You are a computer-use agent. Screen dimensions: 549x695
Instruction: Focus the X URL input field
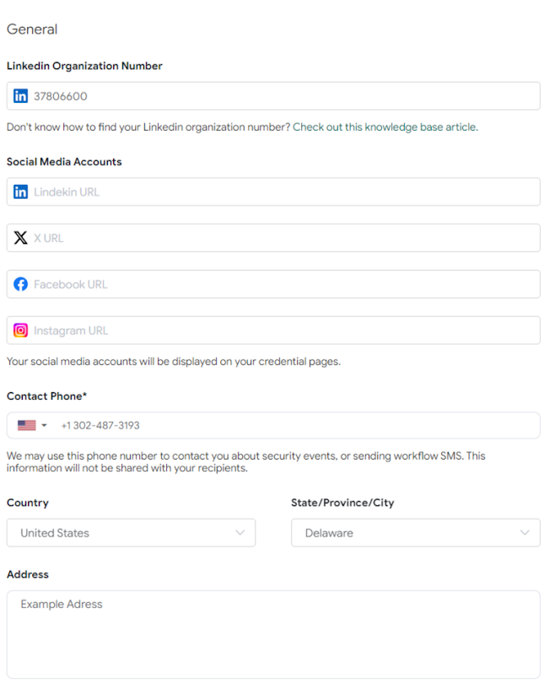coord(169,237)
